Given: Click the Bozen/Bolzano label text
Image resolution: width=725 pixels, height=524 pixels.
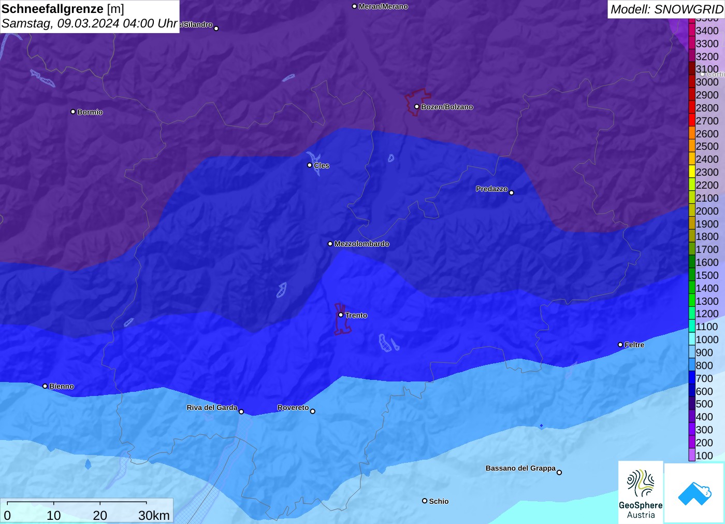Looking at the screenshot, I should click(x=447, y=107).
